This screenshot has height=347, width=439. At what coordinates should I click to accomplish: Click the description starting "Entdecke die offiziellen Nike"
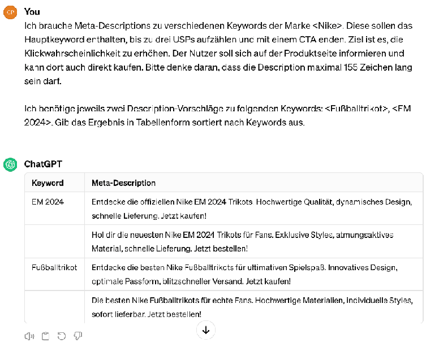tap(252, 209)
